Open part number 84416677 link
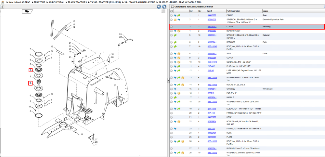 (212, 15)
